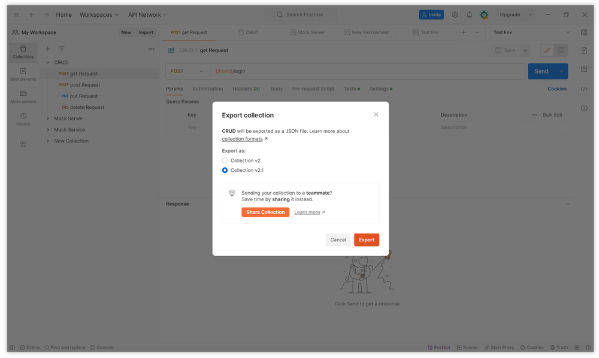Screen dimensions: 599x358
Task: Open the Test Env environment selector
Action: 531,32
